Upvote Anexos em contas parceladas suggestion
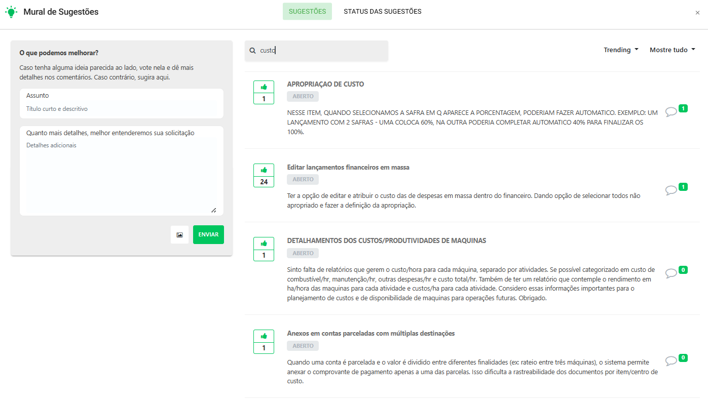 [x=264, y=336]
